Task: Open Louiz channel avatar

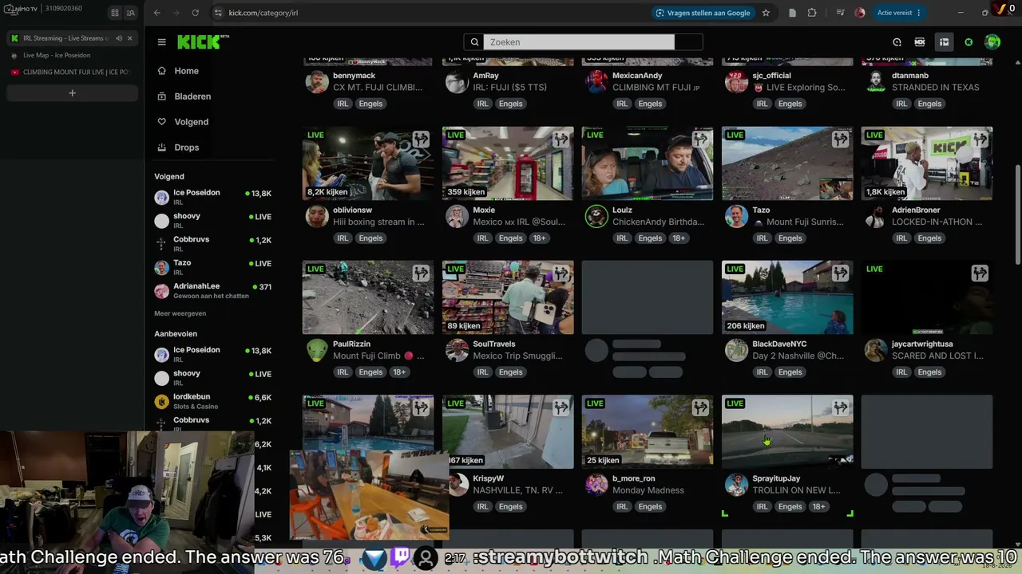Action: point(596,216)
